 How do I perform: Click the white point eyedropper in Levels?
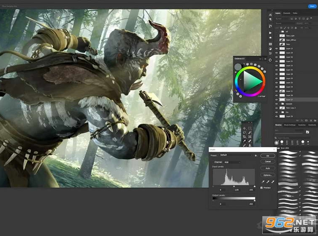pyautogui.click(x=273, y=182)
